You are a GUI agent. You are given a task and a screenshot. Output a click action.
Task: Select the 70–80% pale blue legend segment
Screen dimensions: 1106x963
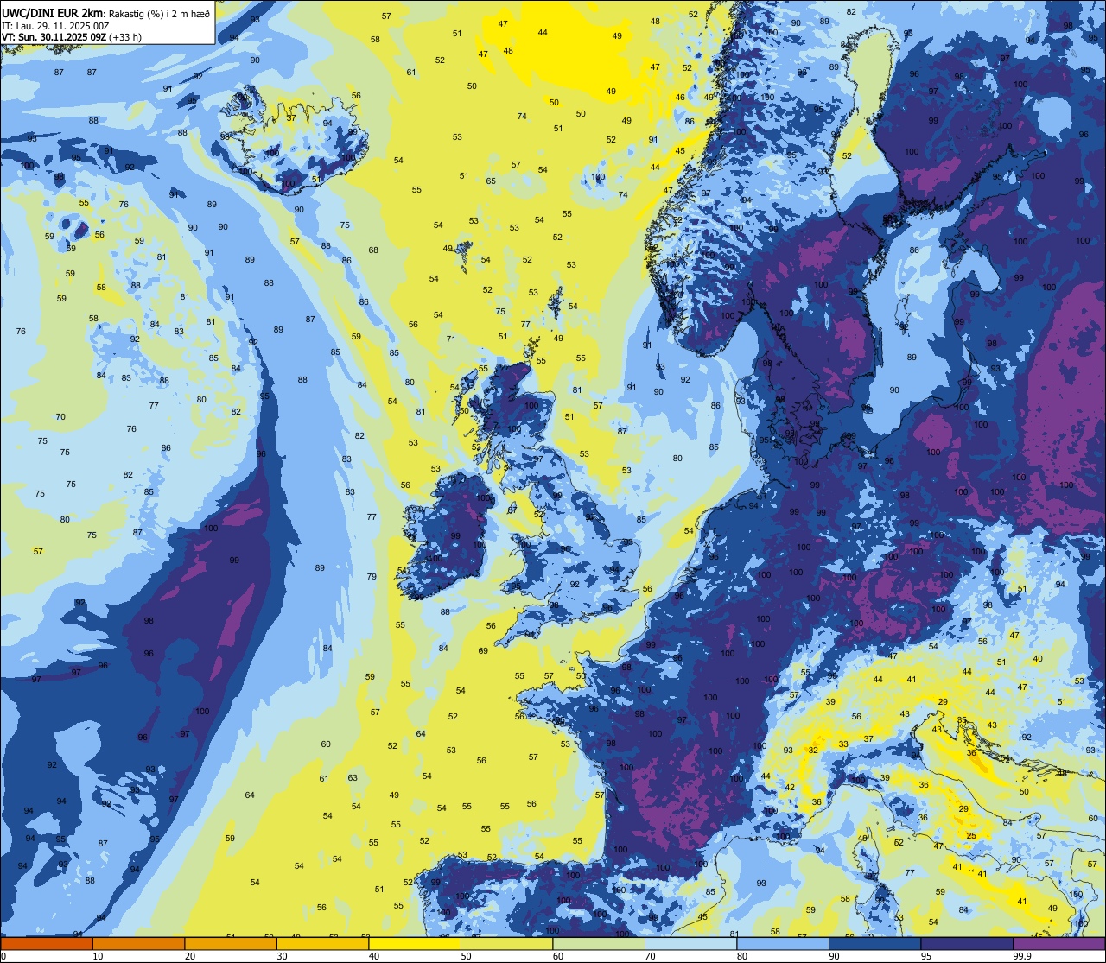pos(691,943)
